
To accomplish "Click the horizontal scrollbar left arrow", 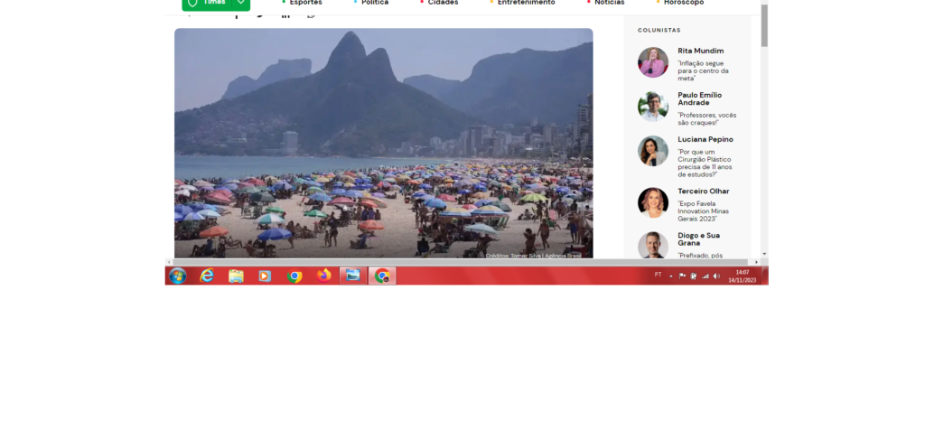I will coord(169,262).
